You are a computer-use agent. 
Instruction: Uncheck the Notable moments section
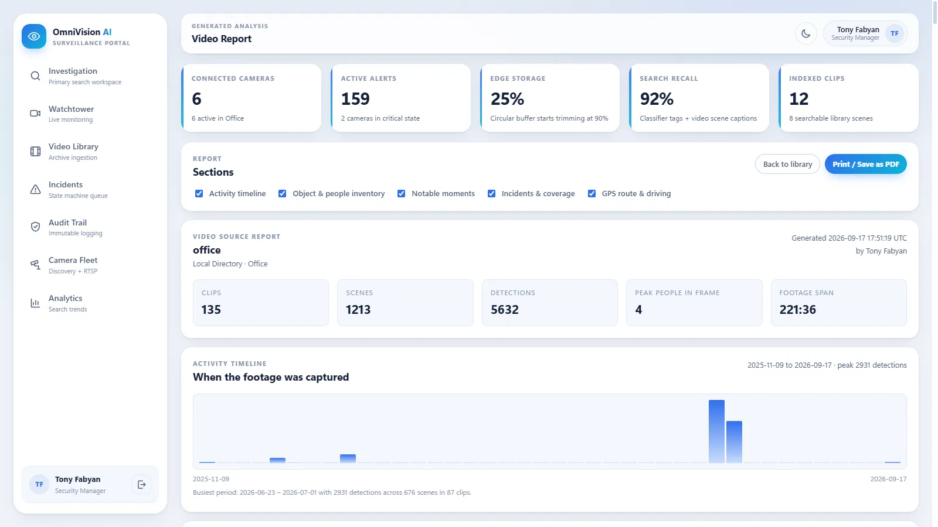(x=402, y=193)
